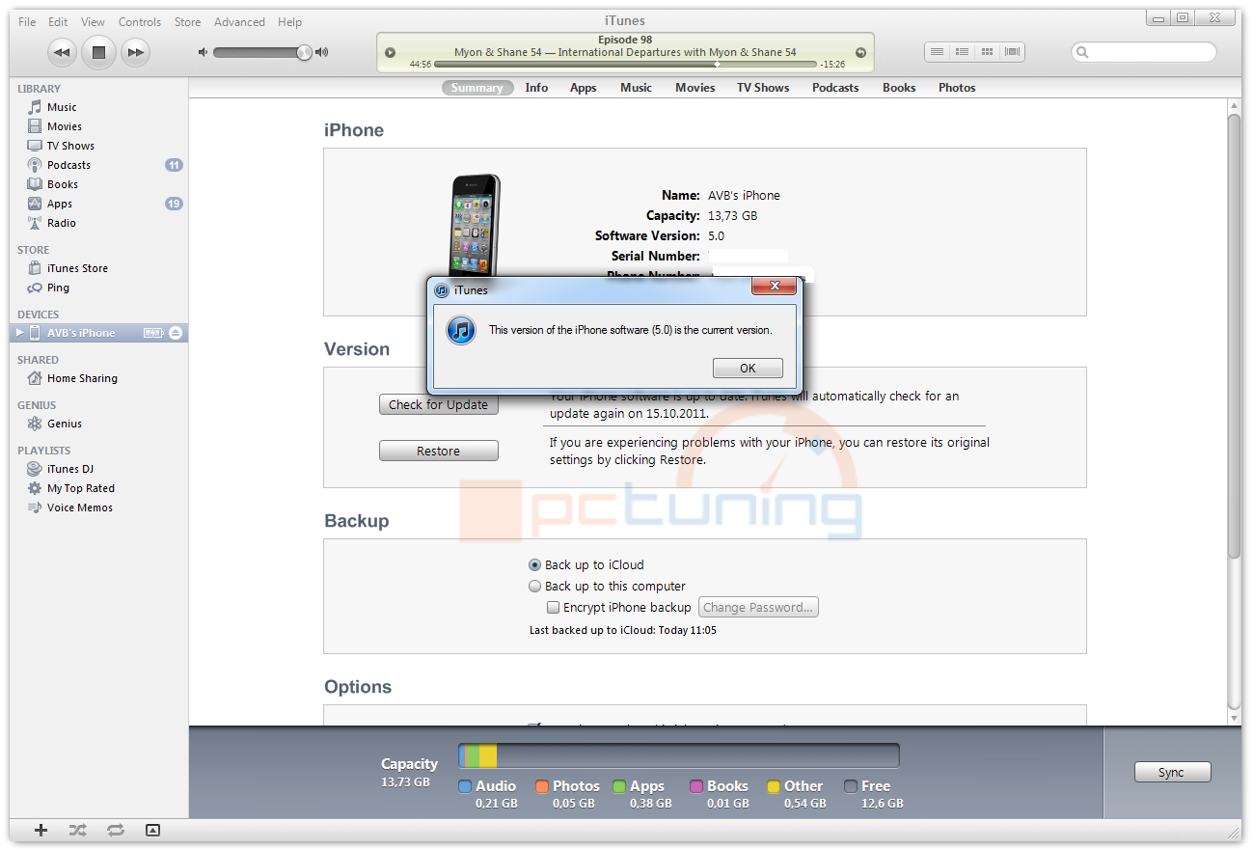Open the Podcasts library icon

tap(35, 165)
